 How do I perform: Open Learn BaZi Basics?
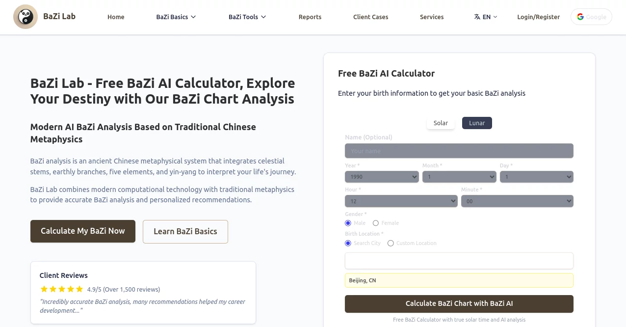point(185,231)
